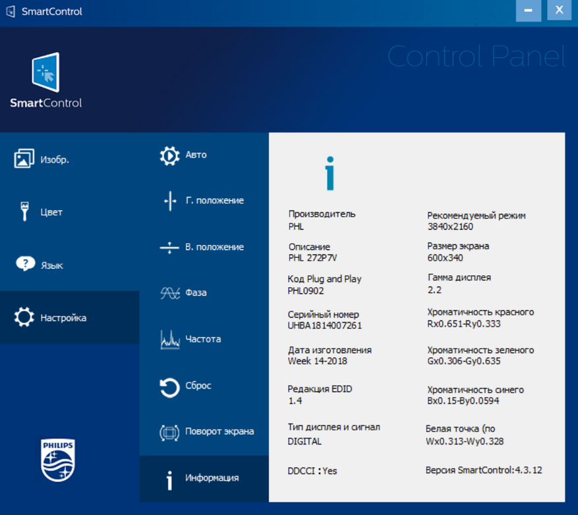
Task: Click the Авто gear-play icon
Action: [x=169, y=155]
